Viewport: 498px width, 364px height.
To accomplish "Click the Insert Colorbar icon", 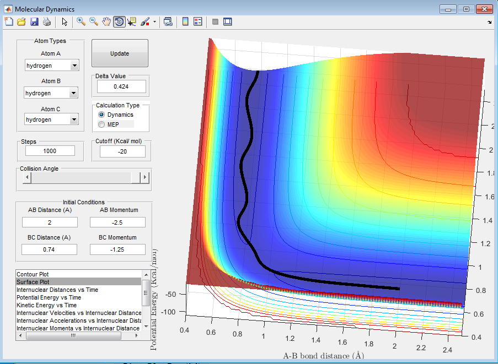I will pyautogui.click(x=185, y=21).
